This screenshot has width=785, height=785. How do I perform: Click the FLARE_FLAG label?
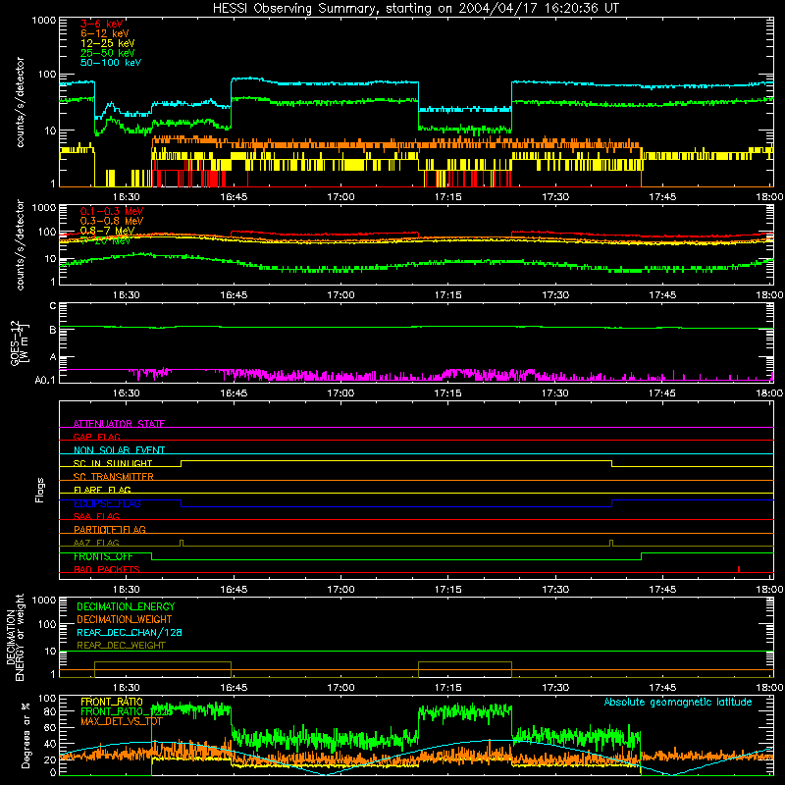click(x=102, y=490)
